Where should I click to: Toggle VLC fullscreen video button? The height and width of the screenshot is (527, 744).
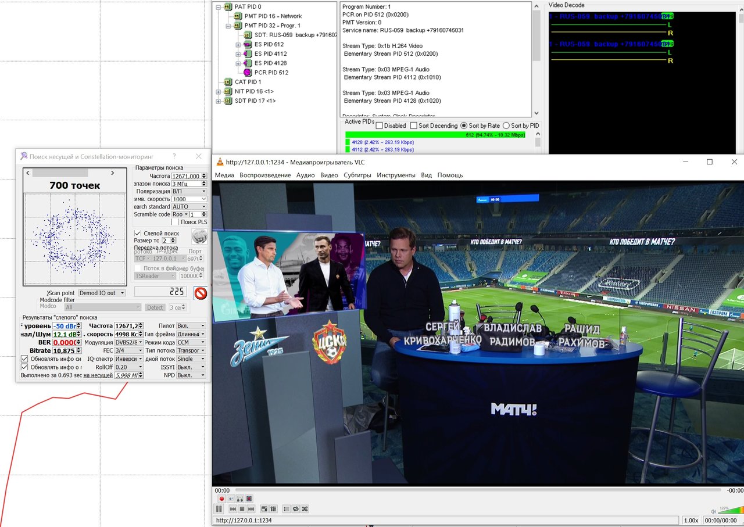[x=264, y=509]
